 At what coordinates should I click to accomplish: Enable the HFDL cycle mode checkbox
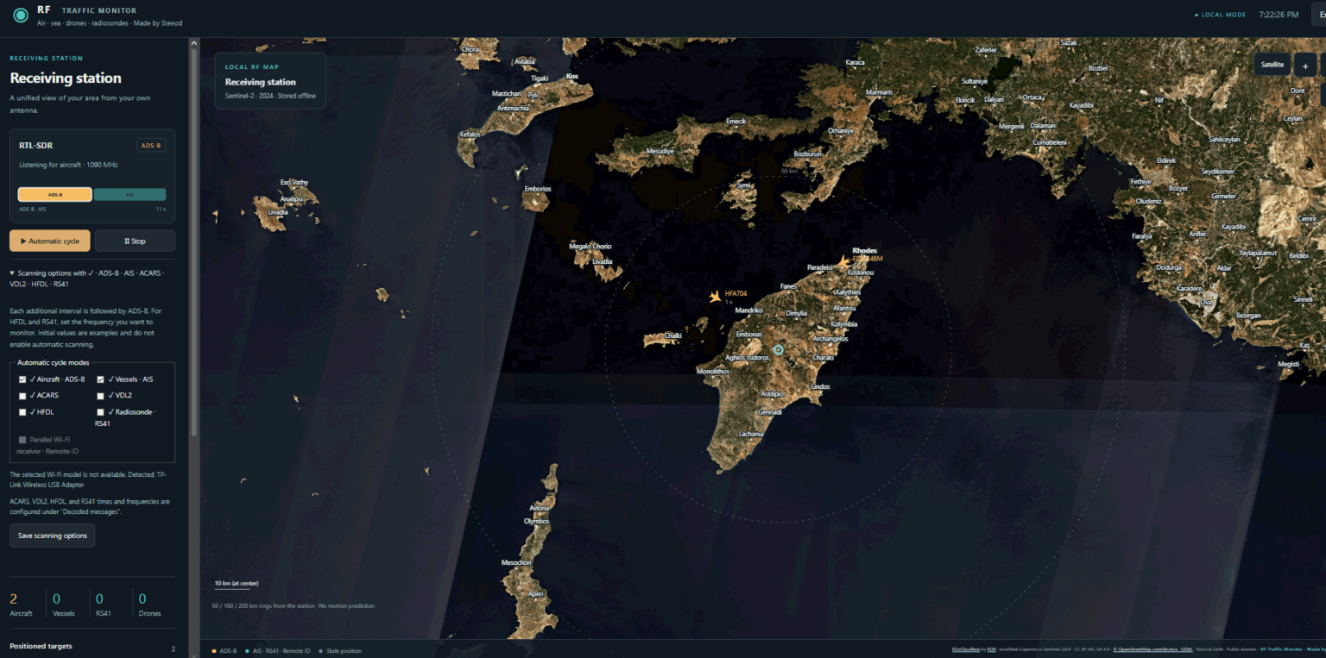pos(22,412)
